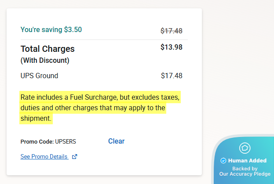The image size is (274, 184).
Task: Click the "Our Accuracy Pledge" text
Action: (x=245, y=174)
